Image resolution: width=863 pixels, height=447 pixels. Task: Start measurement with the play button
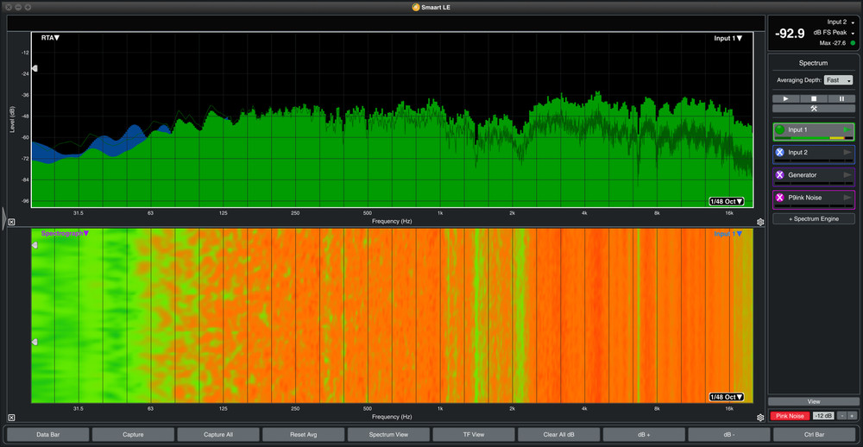(x=785, y=98)
